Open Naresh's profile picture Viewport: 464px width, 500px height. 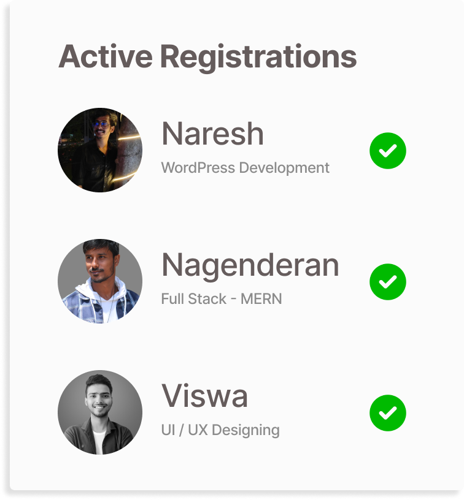[x=100, y=150]
